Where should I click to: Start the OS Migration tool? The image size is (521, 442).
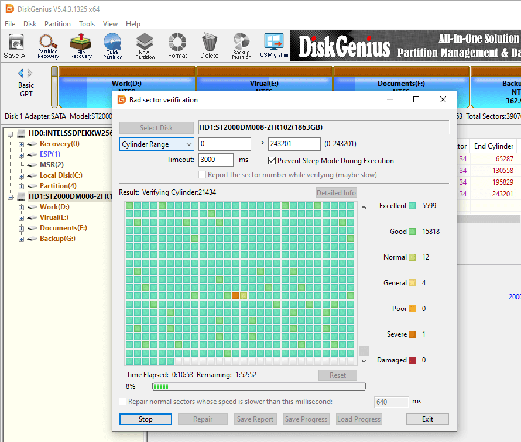(x=274, y=46)
